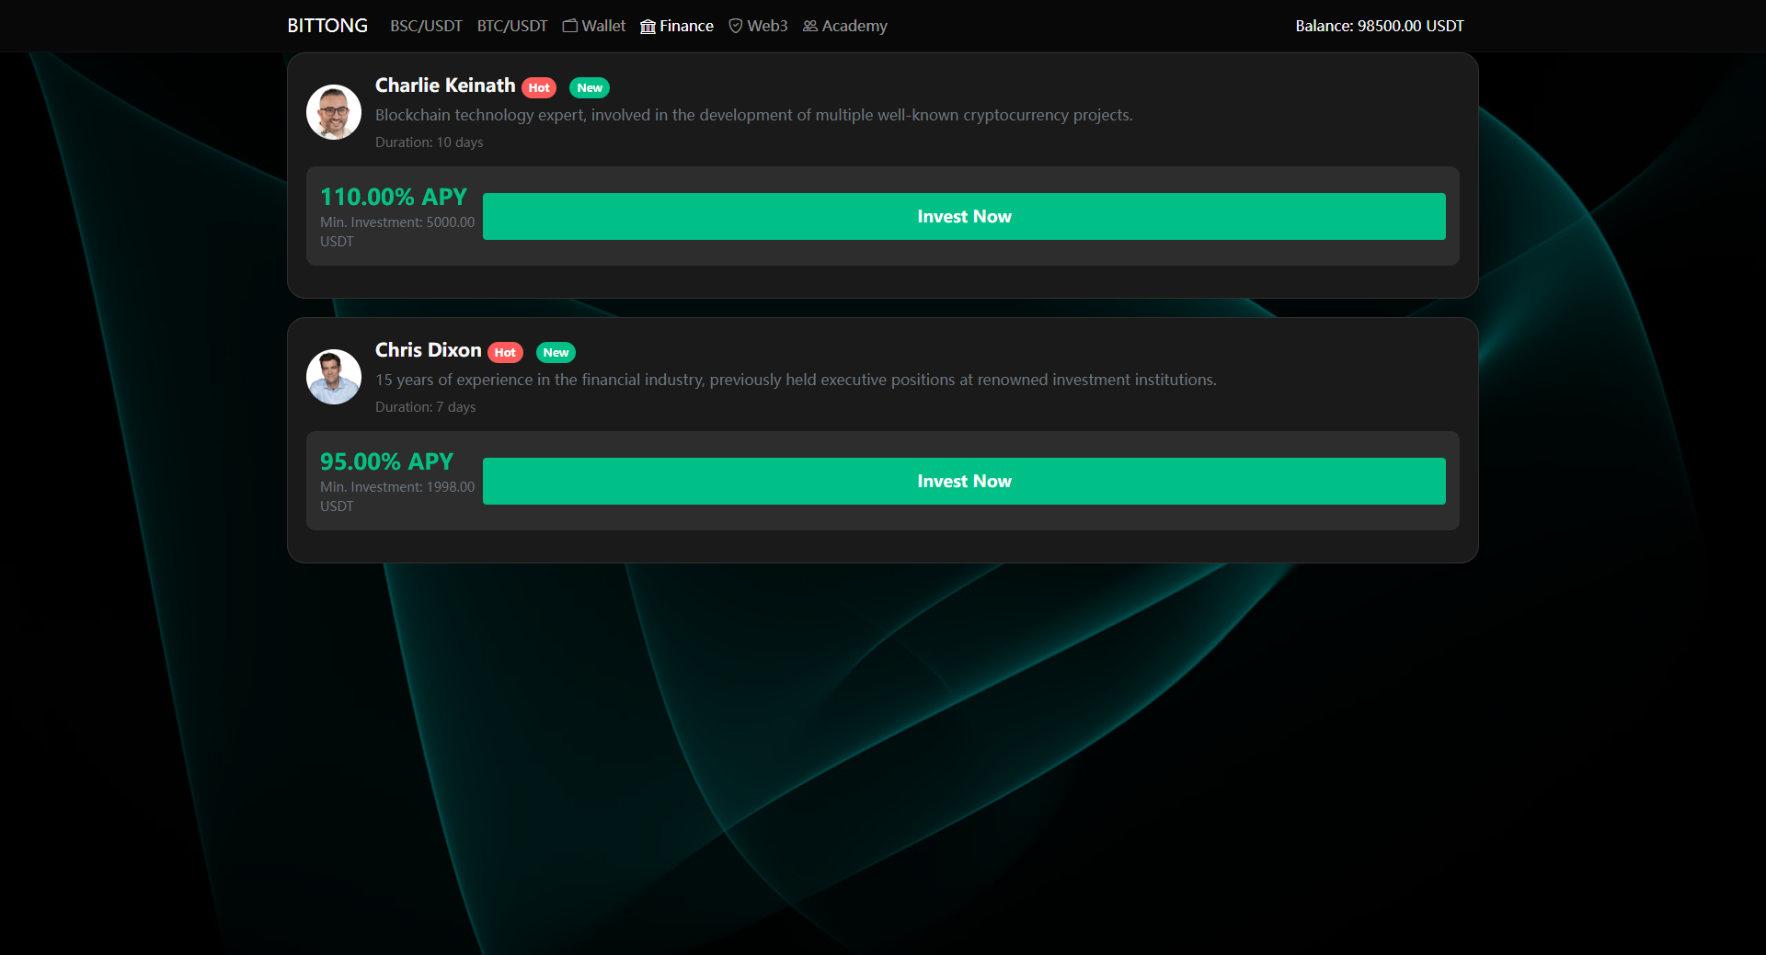
Task: Click the Finance bank building icon
Action: tap(648, 26)
